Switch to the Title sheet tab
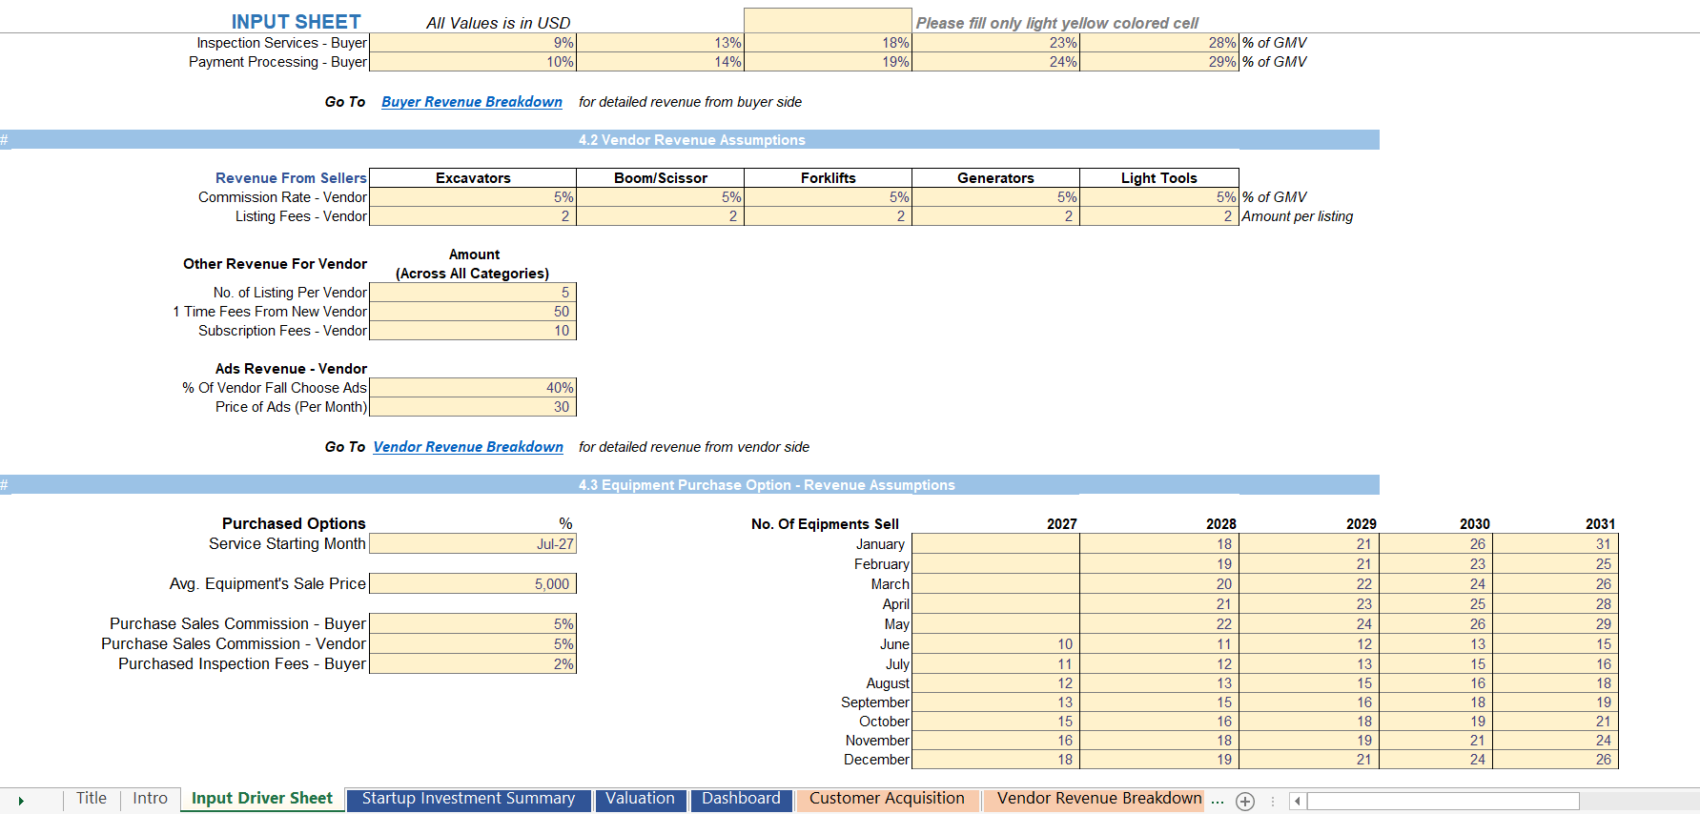This screenshot has height=814, width=1700. [x=92, y=799]
